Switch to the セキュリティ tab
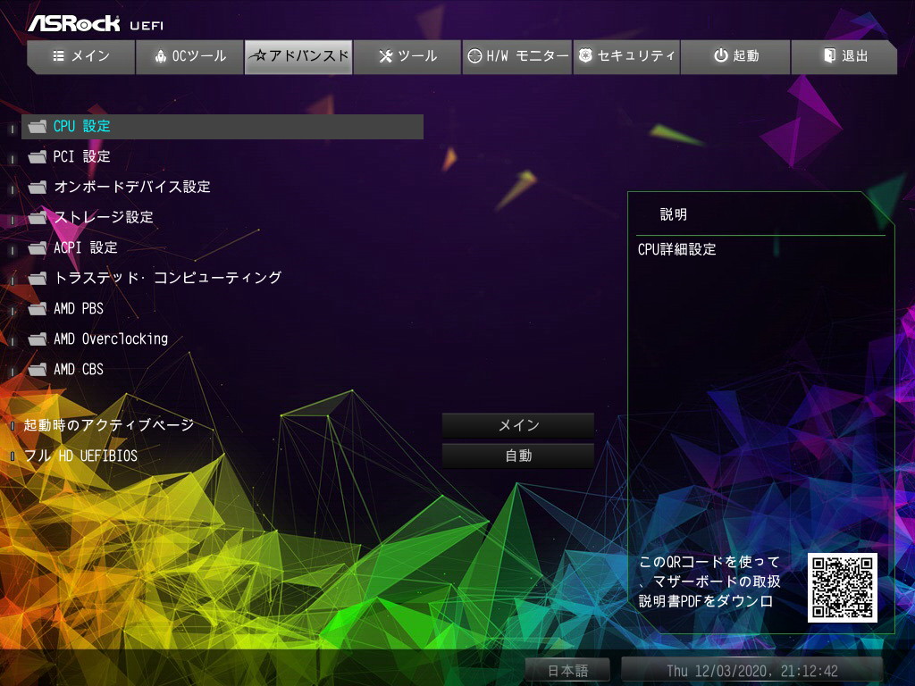The height and width of the screenshot is (686, 915). coord(626,56)
